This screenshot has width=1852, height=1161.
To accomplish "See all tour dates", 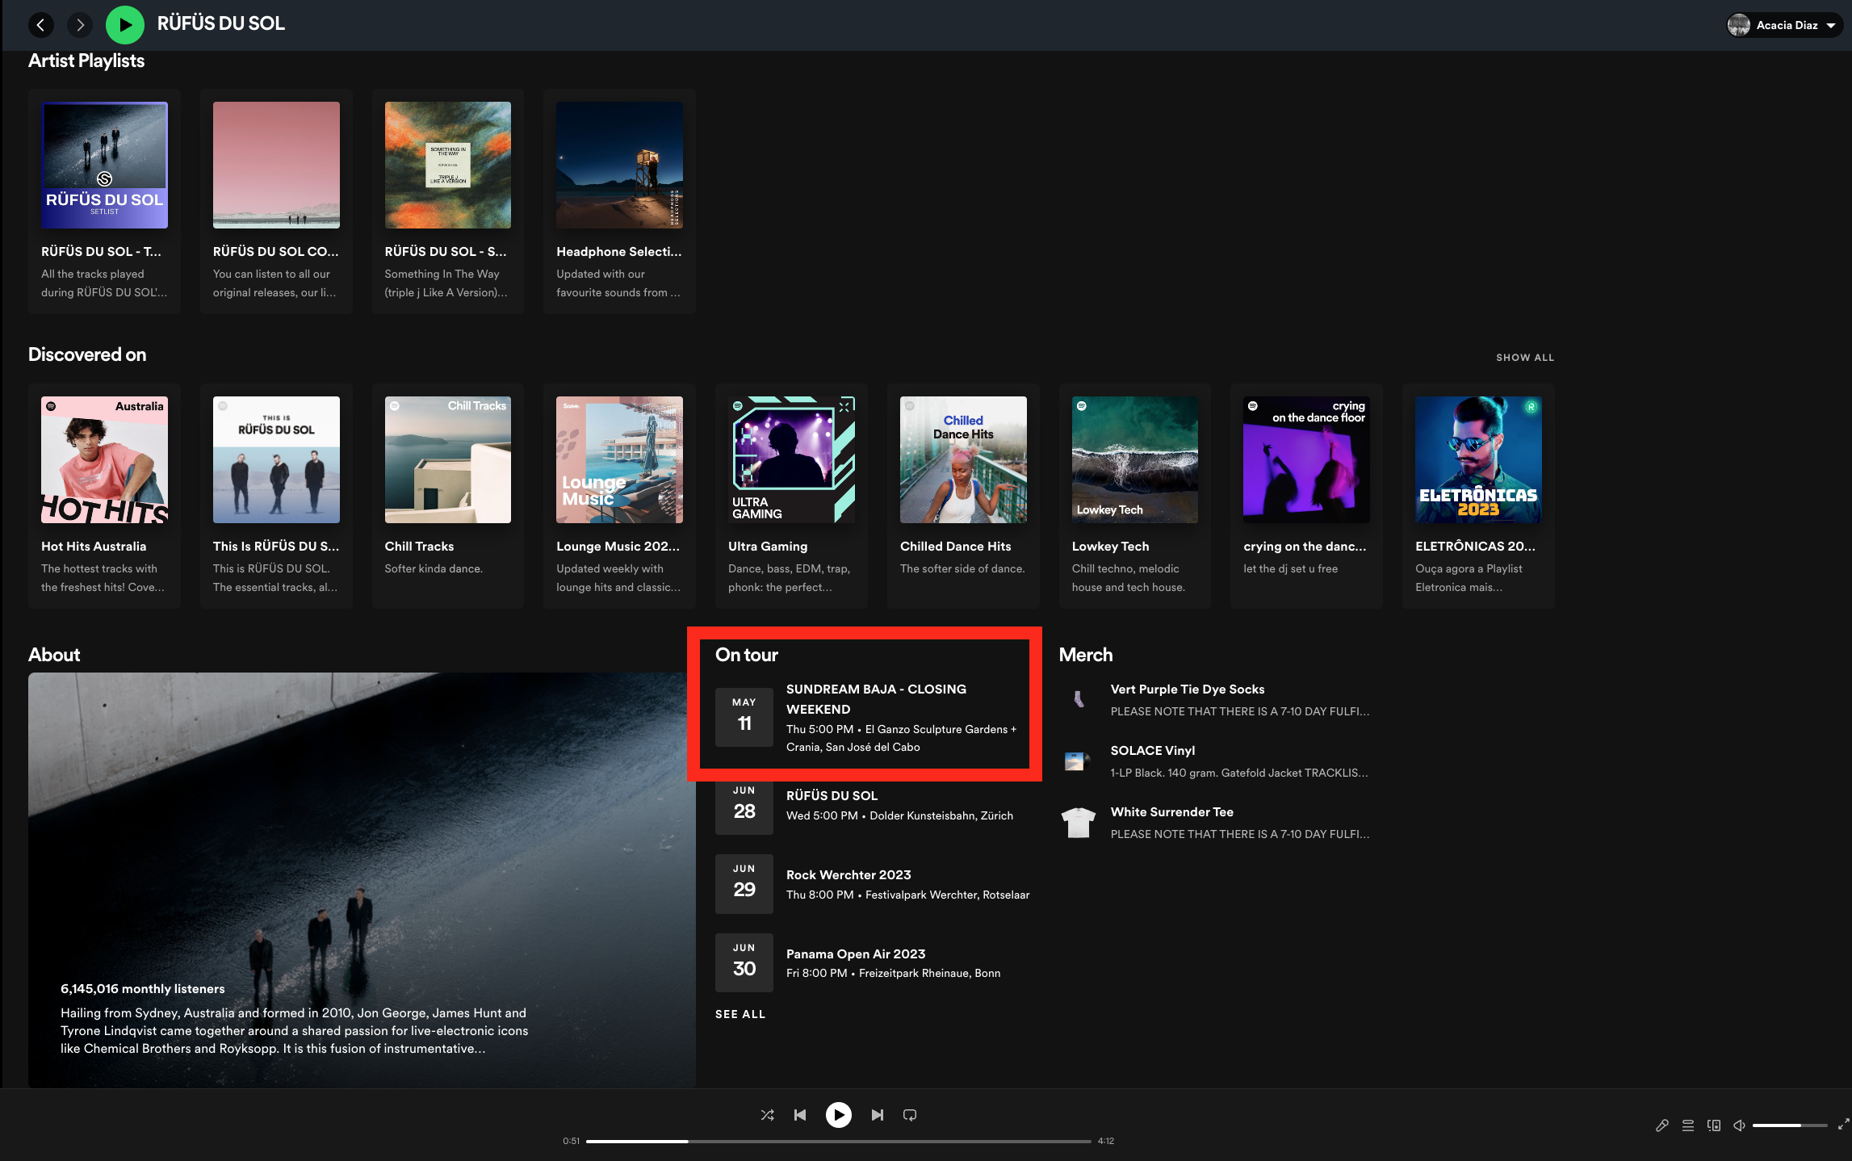I will [x=740, y=1014].
